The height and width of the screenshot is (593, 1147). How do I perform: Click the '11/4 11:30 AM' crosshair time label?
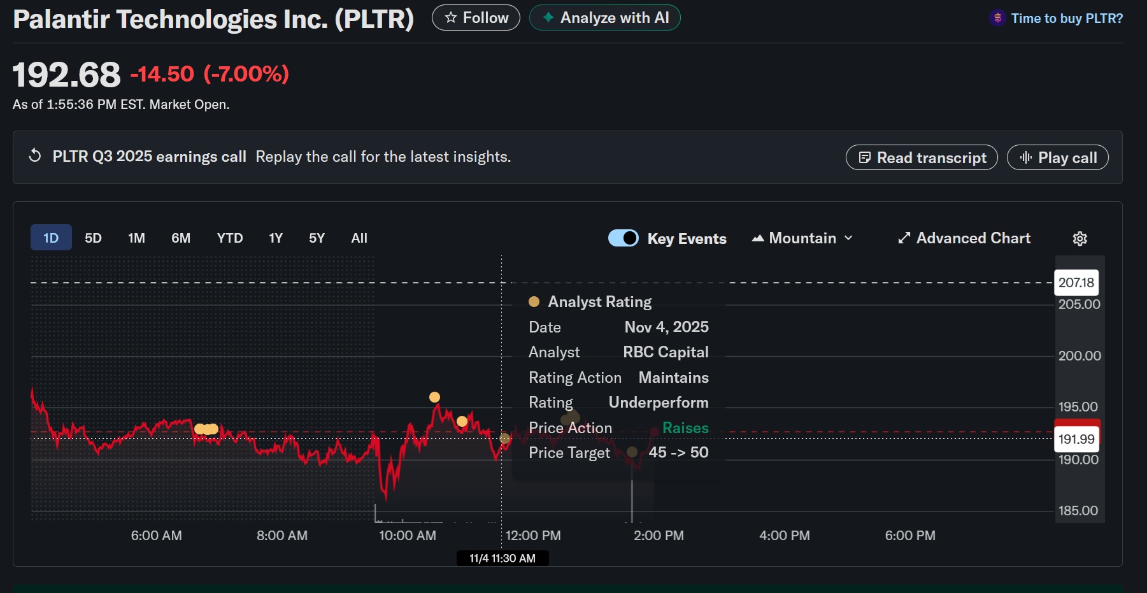(x=502, y=559)
